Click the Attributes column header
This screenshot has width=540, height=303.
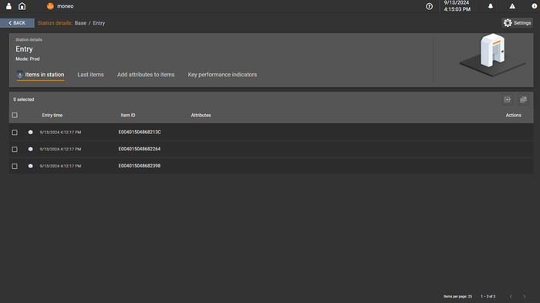coord(201,116)
